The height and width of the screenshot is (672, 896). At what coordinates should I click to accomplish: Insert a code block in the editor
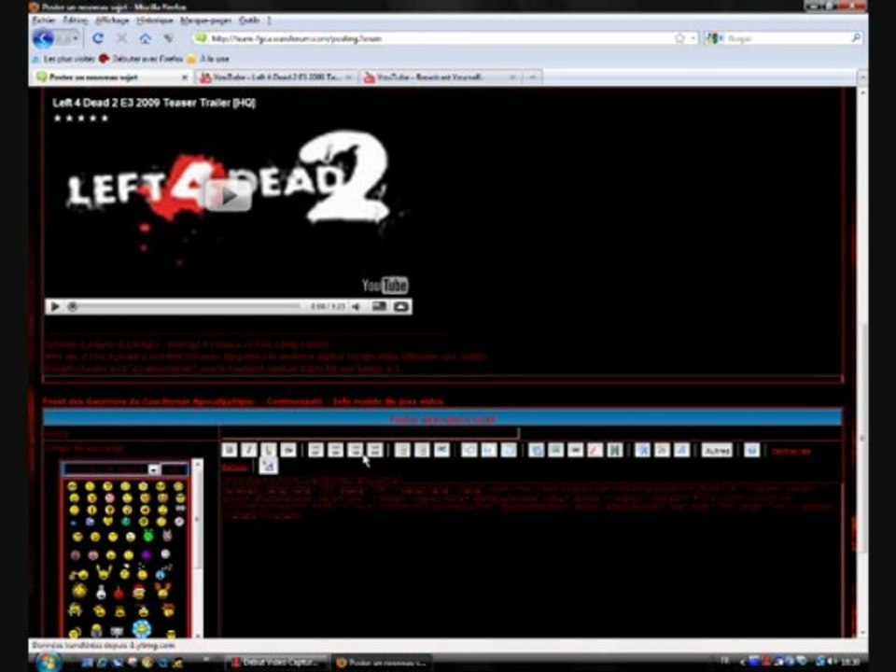click(x=488, y=450)
